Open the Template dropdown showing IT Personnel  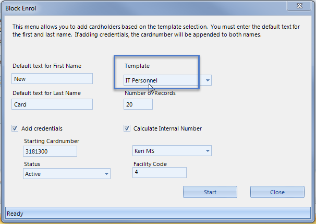click(x=167, y=80)
